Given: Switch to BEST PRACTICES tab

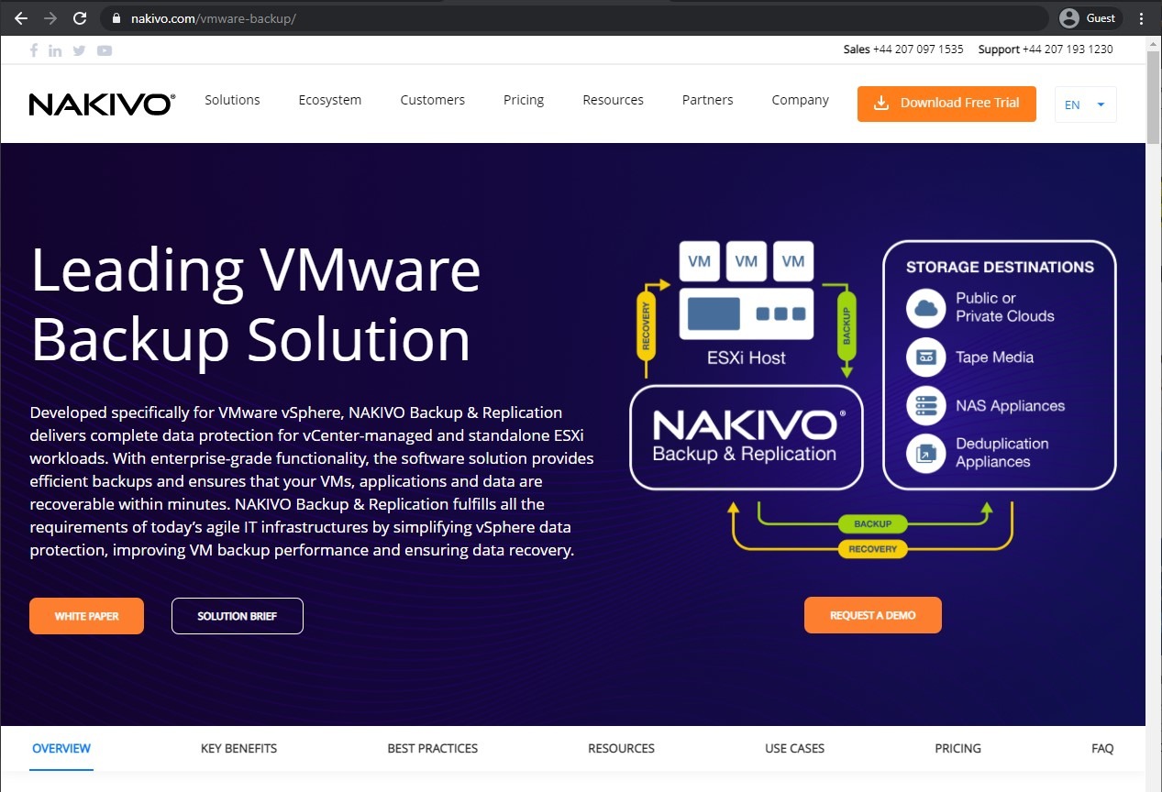Looking at the screenshot, I should point(433,749).
